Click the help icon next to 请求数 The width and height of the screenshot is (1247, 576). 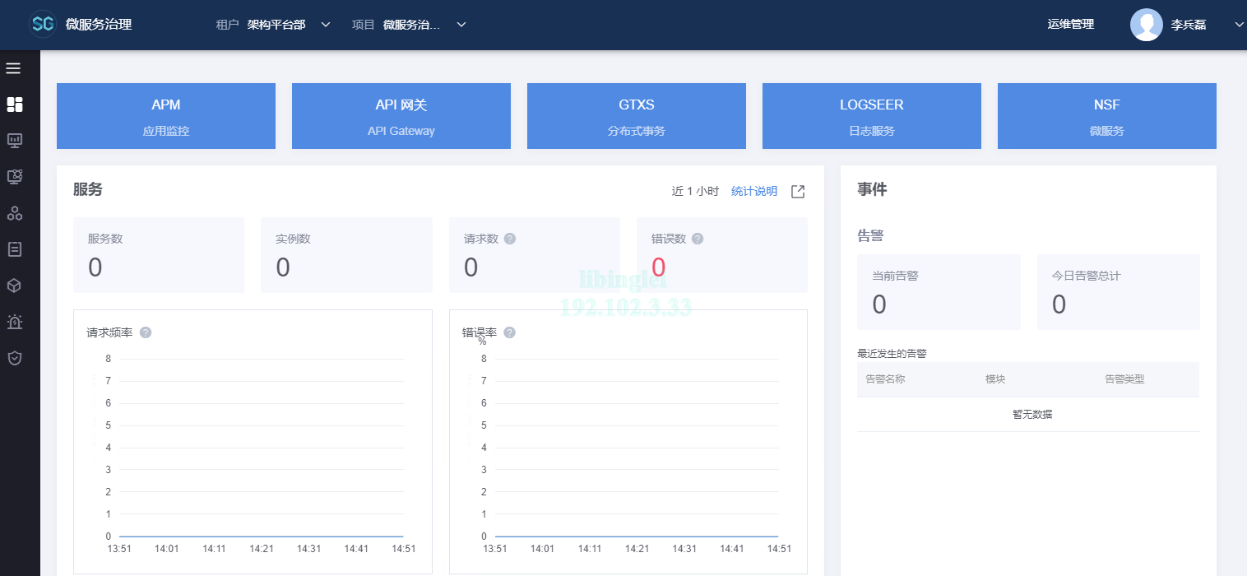click(510, 239)
